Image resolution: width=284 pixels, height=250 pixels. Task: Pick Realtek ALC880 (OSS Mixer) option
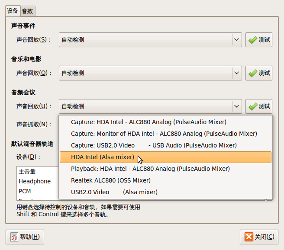[x=165, y=180]
